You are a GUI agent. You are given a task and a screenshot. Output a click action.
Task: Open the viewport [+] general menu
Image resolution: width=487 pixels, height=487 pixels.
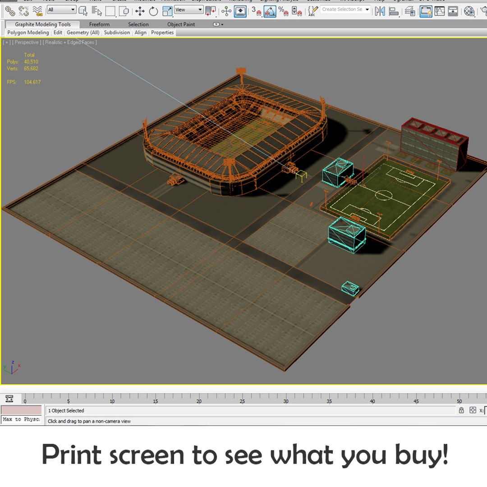click(6, 42)
